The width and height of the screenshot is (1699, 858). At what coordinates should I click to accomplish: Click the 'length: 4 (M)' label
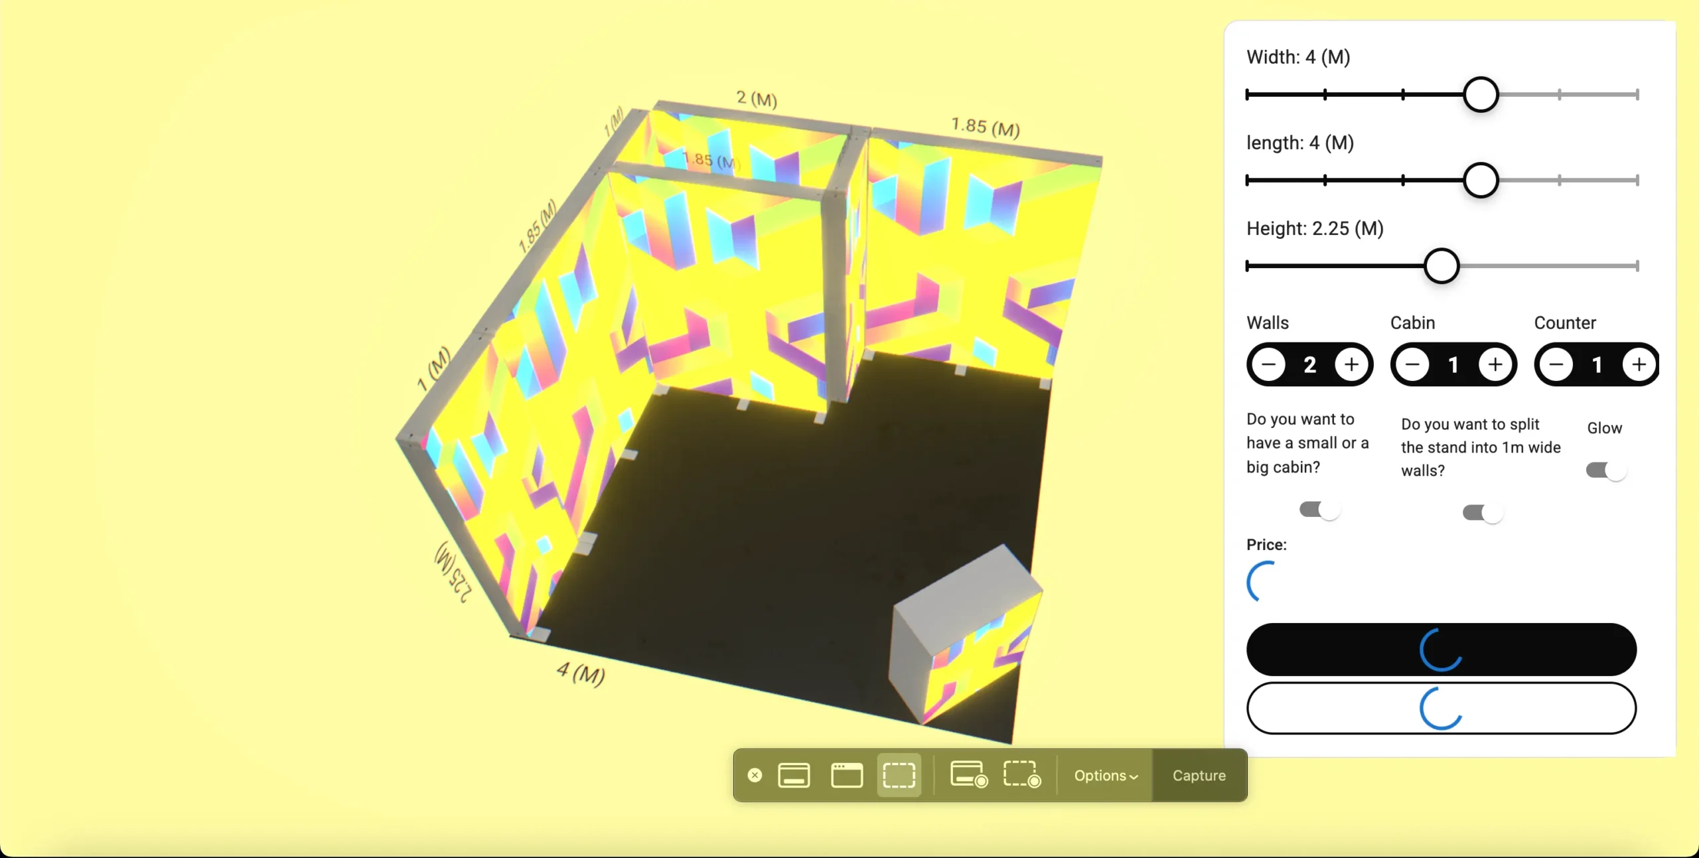(1300, 143)
